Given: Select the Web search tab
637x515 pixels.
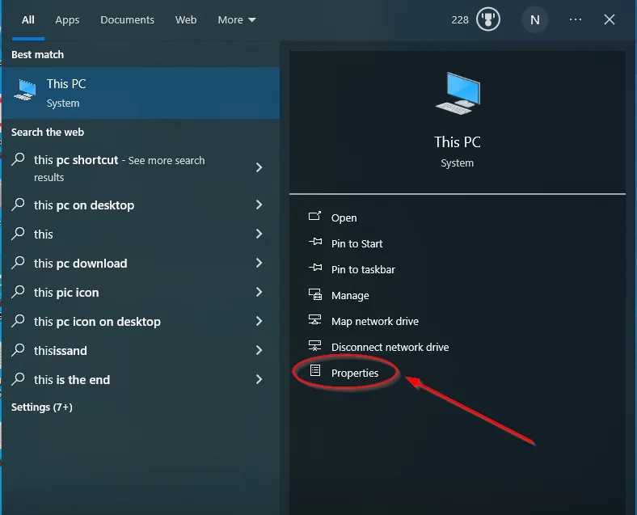Looking at the screenshot, I should [x=186, y=19].
